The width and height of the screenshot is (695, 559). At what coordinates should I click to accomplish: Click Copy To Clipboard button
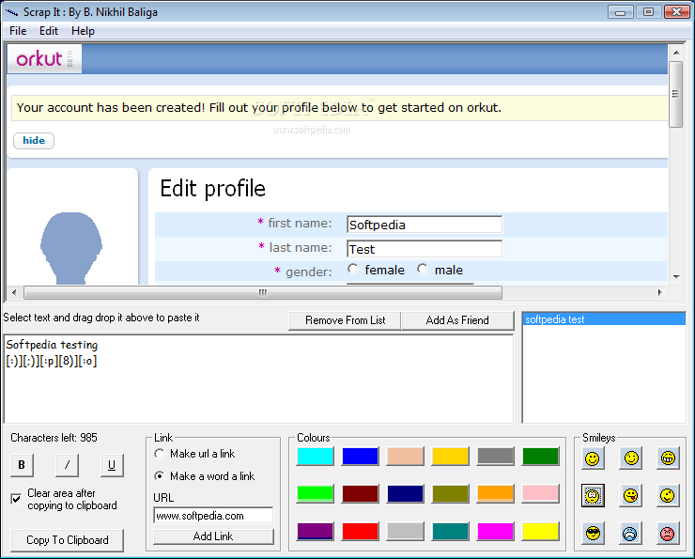coord(68,540)
